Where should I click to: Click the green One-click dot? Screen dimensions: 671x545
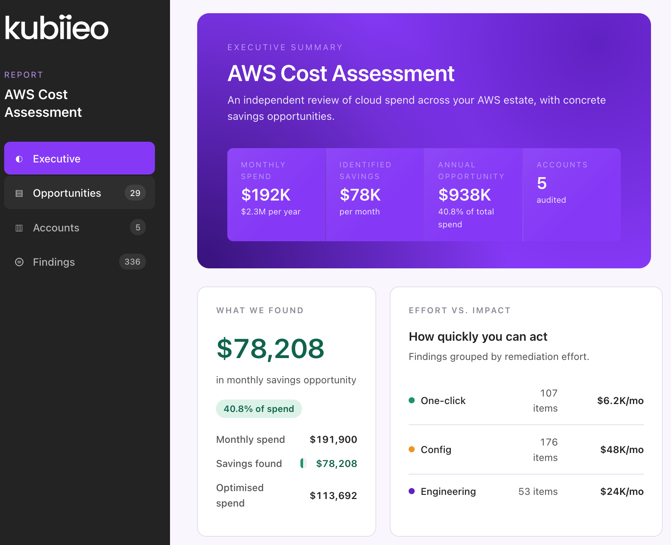point(412,400)
